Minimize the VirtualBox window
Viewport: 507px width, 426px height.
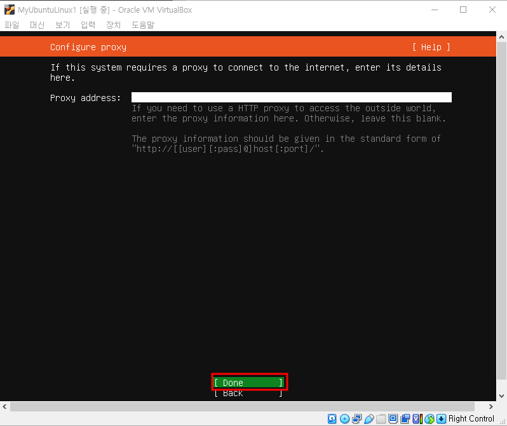435,10
